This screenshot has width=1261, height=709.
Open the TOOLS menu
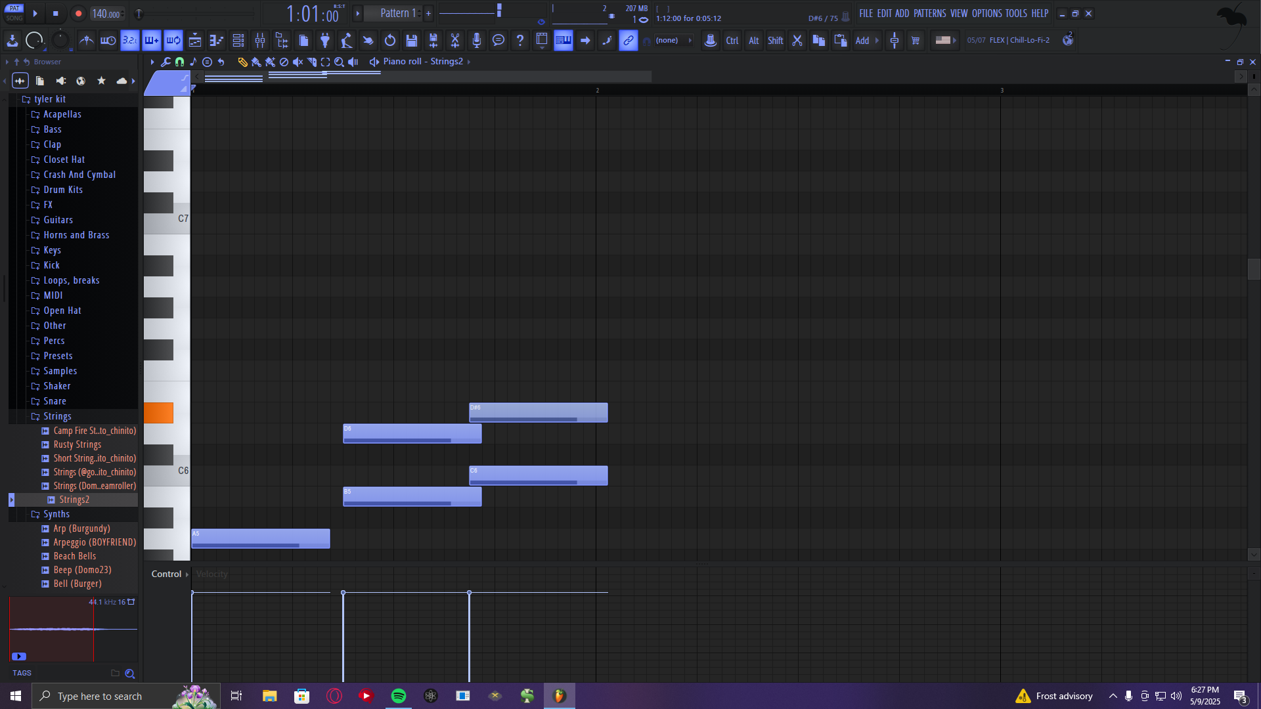pyautogui.click(x=1015, y=13)
